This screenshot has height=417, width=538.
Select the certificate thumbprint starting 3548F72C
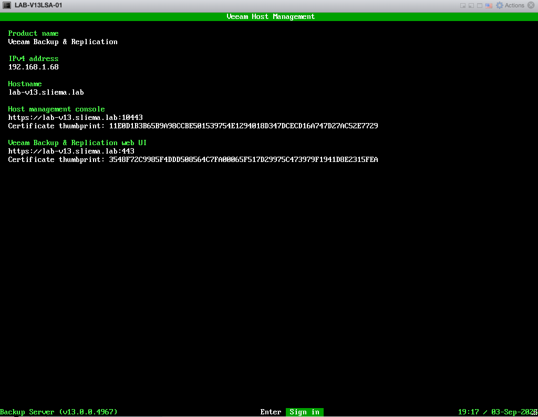click(x=244, y=160)
